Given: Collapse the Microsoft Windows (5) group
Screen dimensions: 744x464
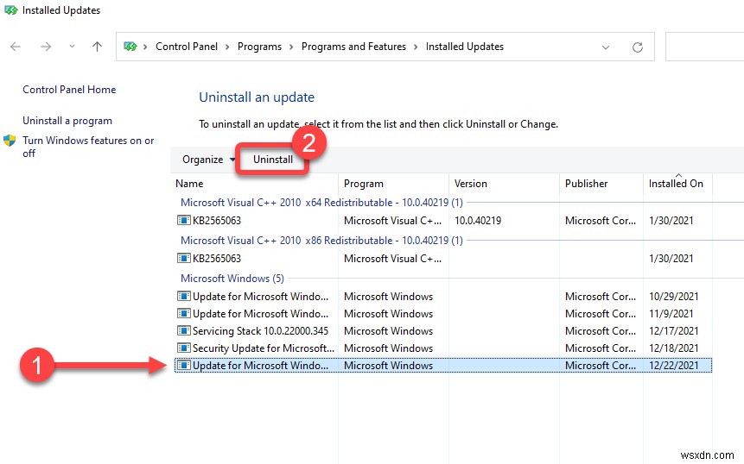Looking at the screenshot, I should (232, 279).
